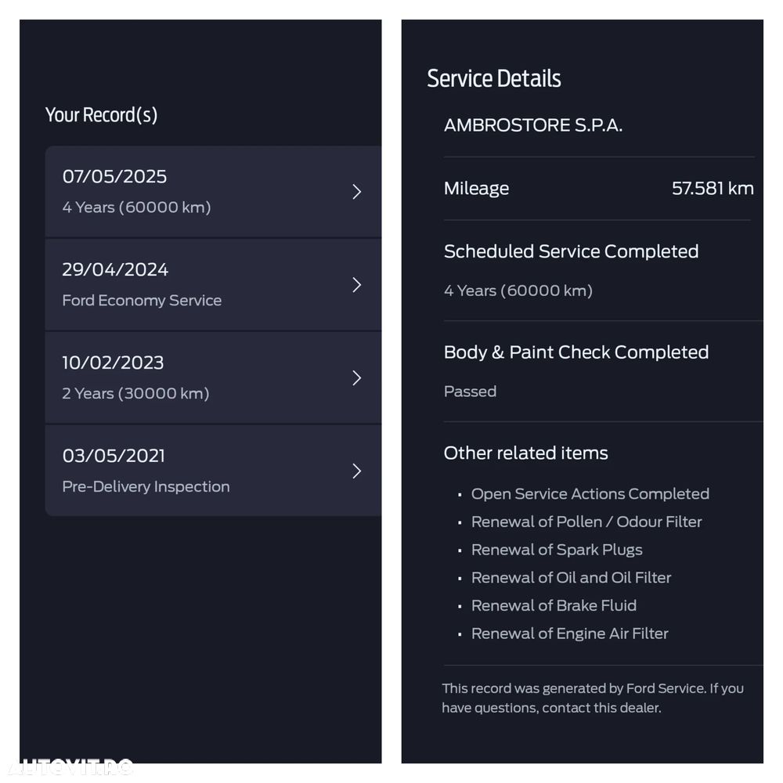
Task: Open the 07/05/2025 date entry
Action: tap(114, 177)
